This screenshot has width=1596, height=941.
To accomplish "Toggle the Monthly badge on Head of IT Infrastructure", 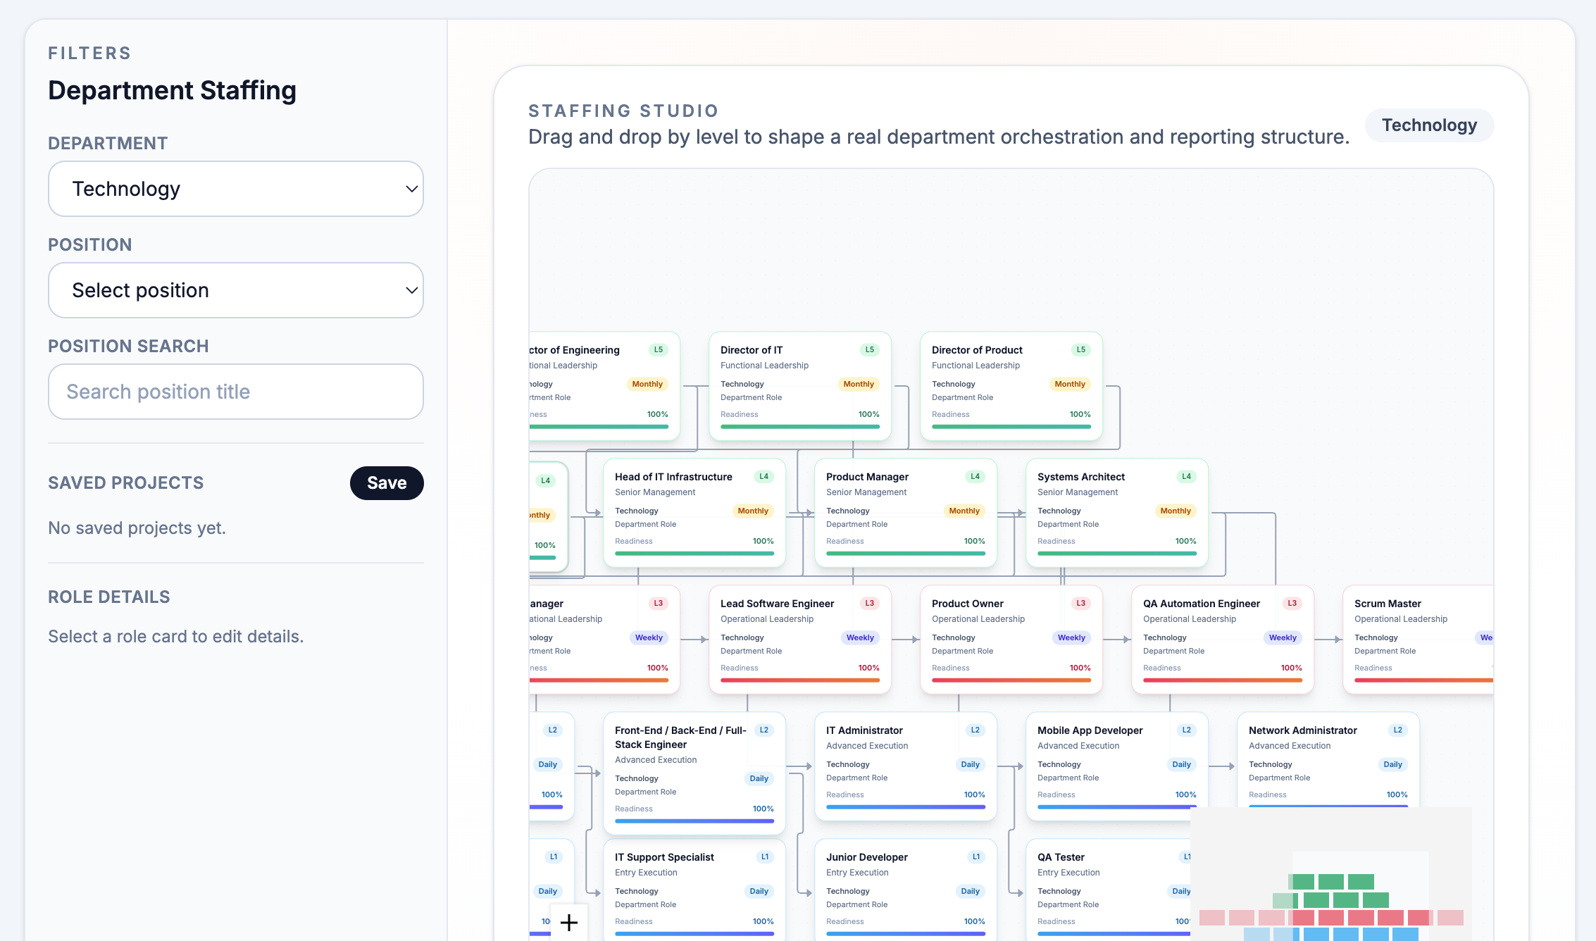I will point(752,511).
